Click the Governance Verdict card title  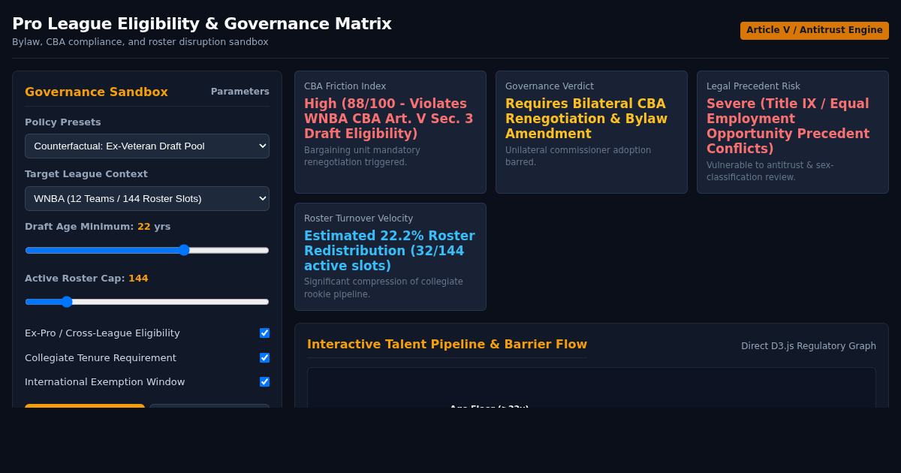point(550,86)
